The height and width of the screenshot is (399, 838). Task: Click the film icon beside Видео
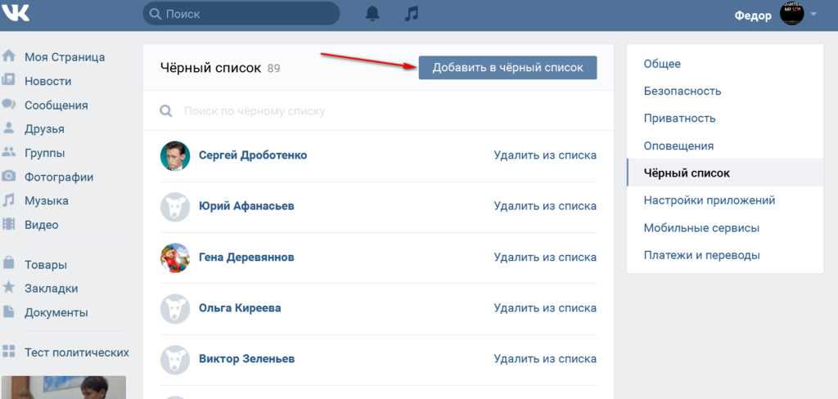coord(8,224)
